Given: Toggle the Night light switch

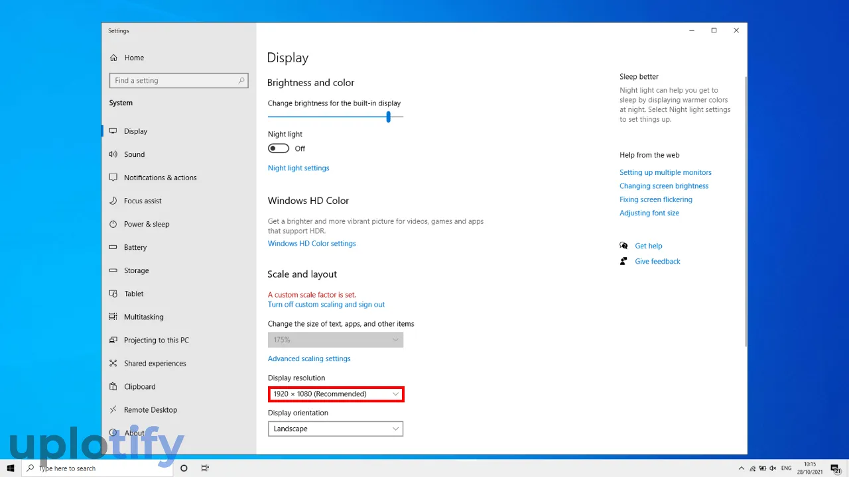Looking at the screenshot, I should pyautogui.click(x=279, y=148).
